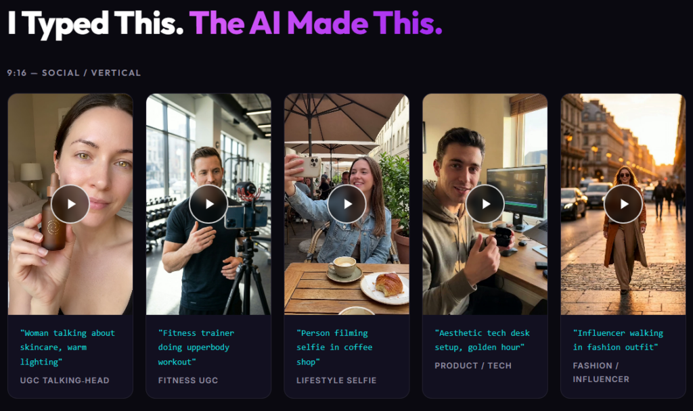Click the skincare warm lighting prompt text
693x411 pixels.
pyautogui.click(x=66, y=347)
